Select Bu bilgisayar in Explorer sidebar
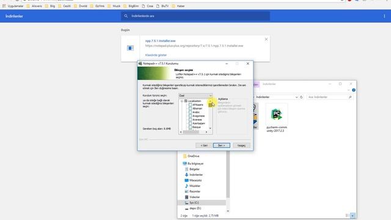The width and height of the screenshot is (391, 220). 193,164
